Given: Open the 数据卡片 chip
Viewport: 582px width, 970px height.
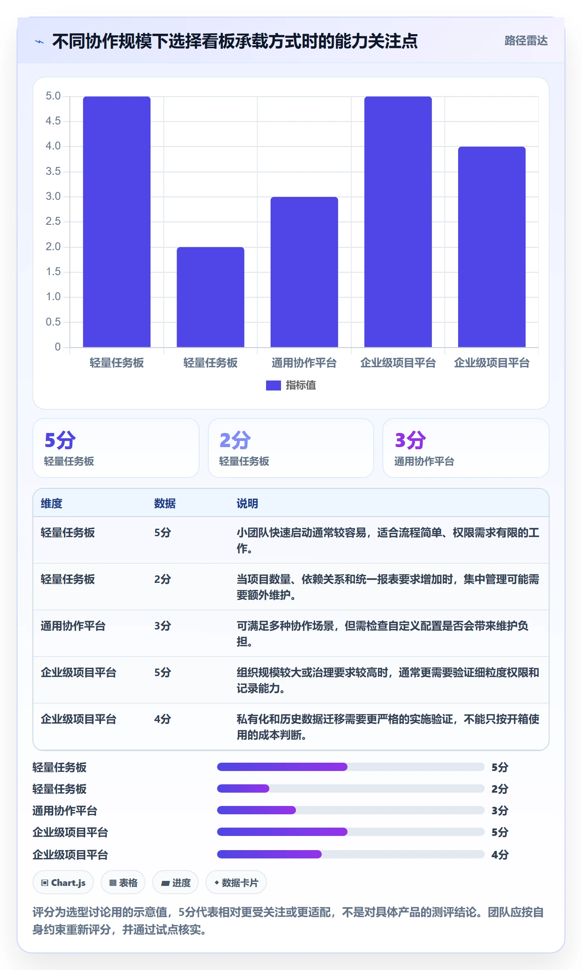Looking at the screenshot, I should pos(236,882).
